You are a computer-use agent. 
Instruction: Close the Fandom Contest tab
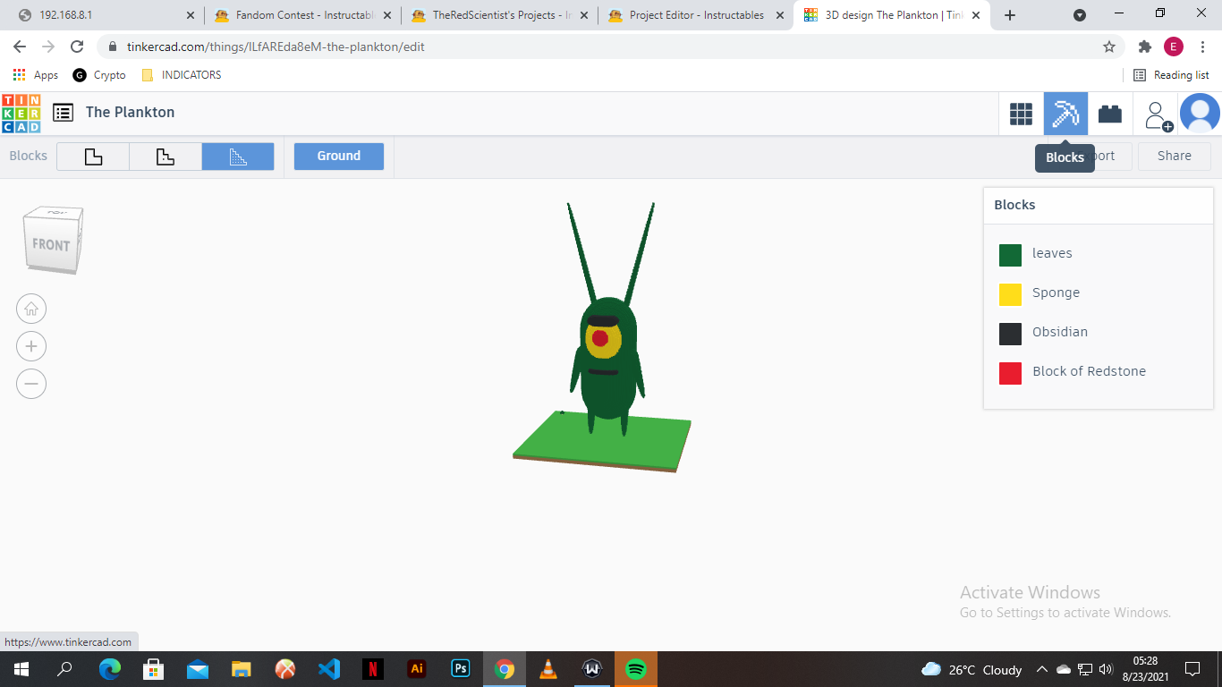pyautogui.click(x=386, y=15)
